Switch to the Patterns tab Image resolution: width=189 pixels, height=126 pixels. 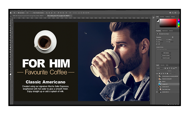pyautogui.click(x=173, y=17)
